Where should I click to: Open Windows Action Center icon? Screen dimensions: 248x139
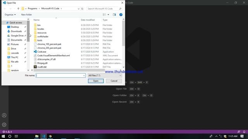(242, 136)
